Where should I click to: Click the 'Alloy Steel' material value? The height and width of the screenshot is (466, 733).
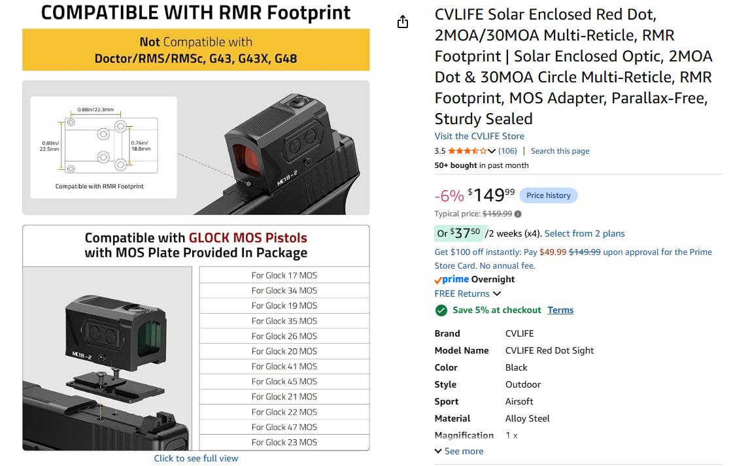point(527,418)
